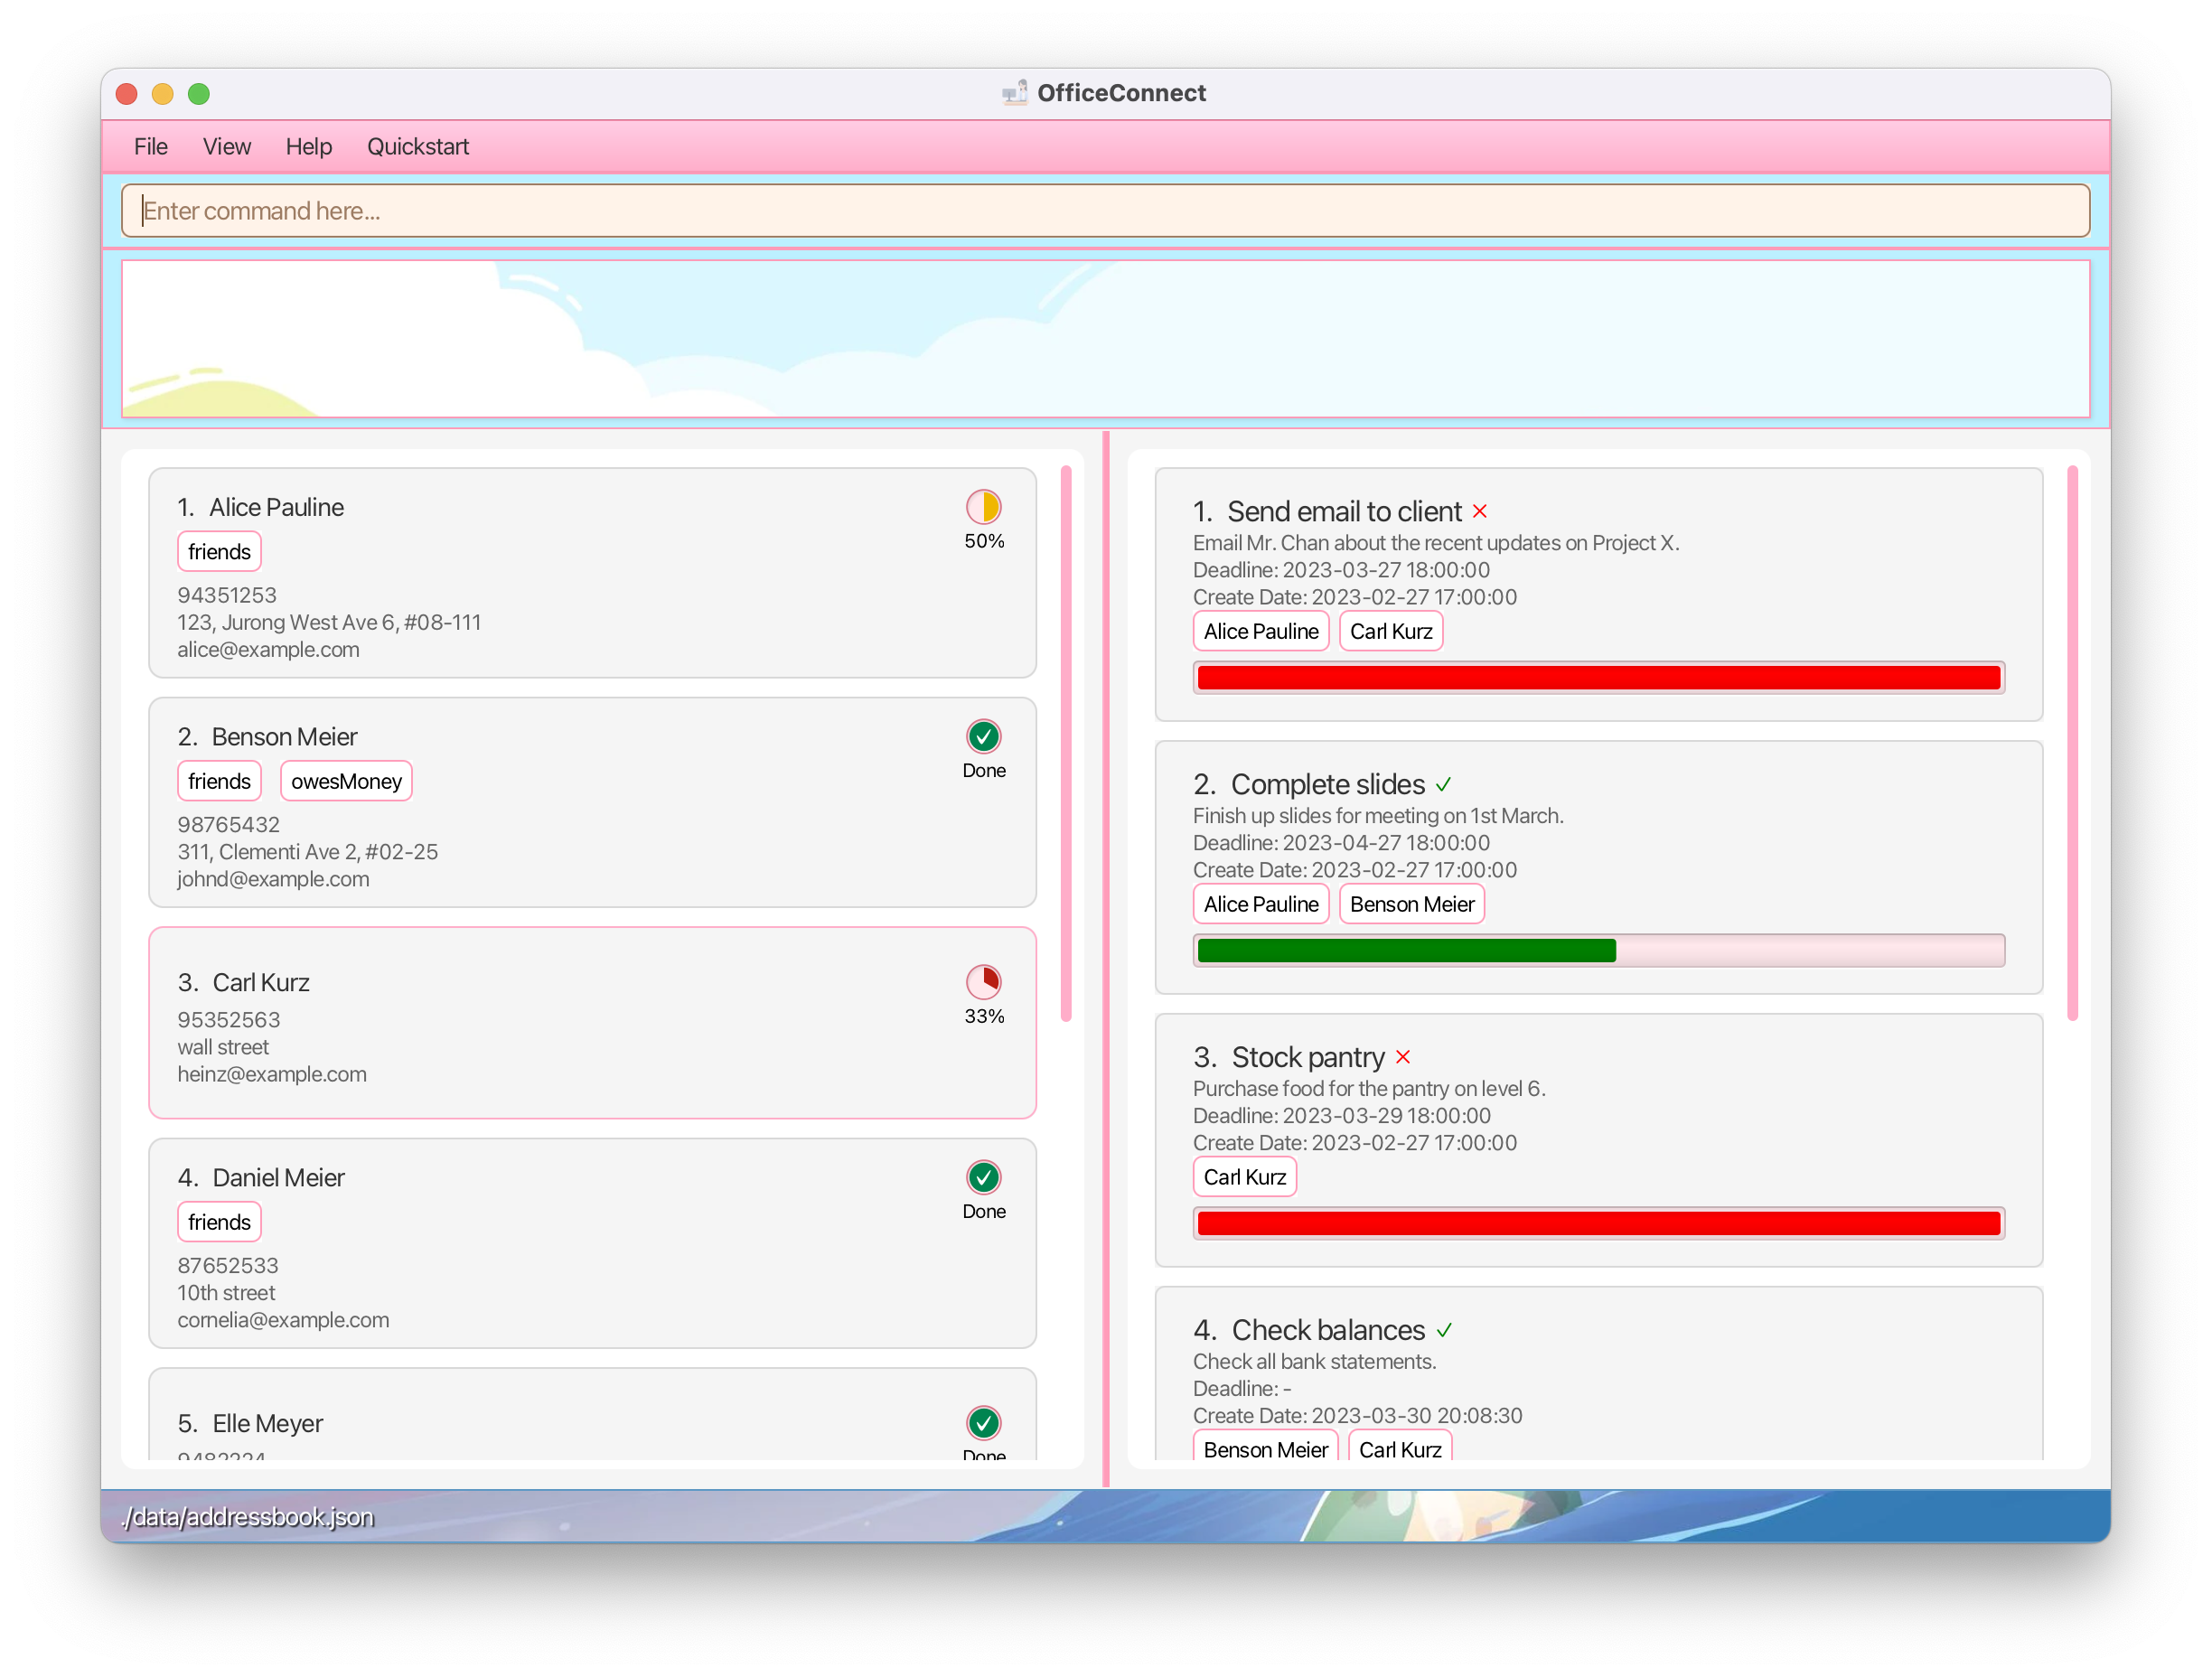Click Benson Meier's friends tag
This screenshot has width=2212, height=1677.
pos(219,782)
